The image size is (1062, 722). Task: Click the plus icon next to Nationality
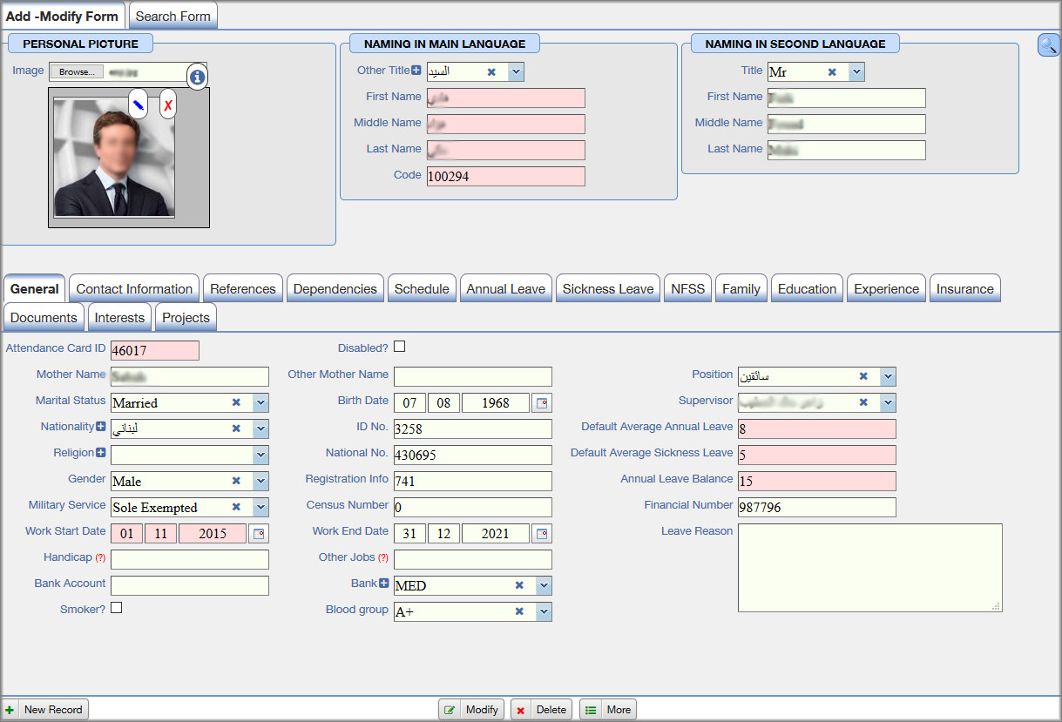100,427
